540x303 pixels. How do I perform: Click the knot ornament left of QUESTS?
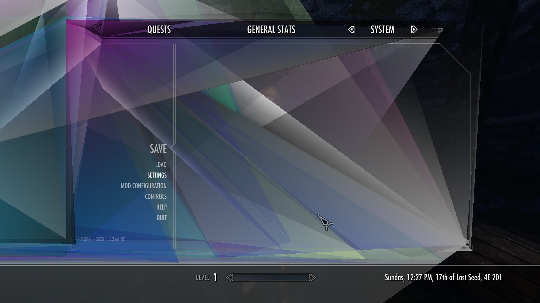tap(96, 28)
